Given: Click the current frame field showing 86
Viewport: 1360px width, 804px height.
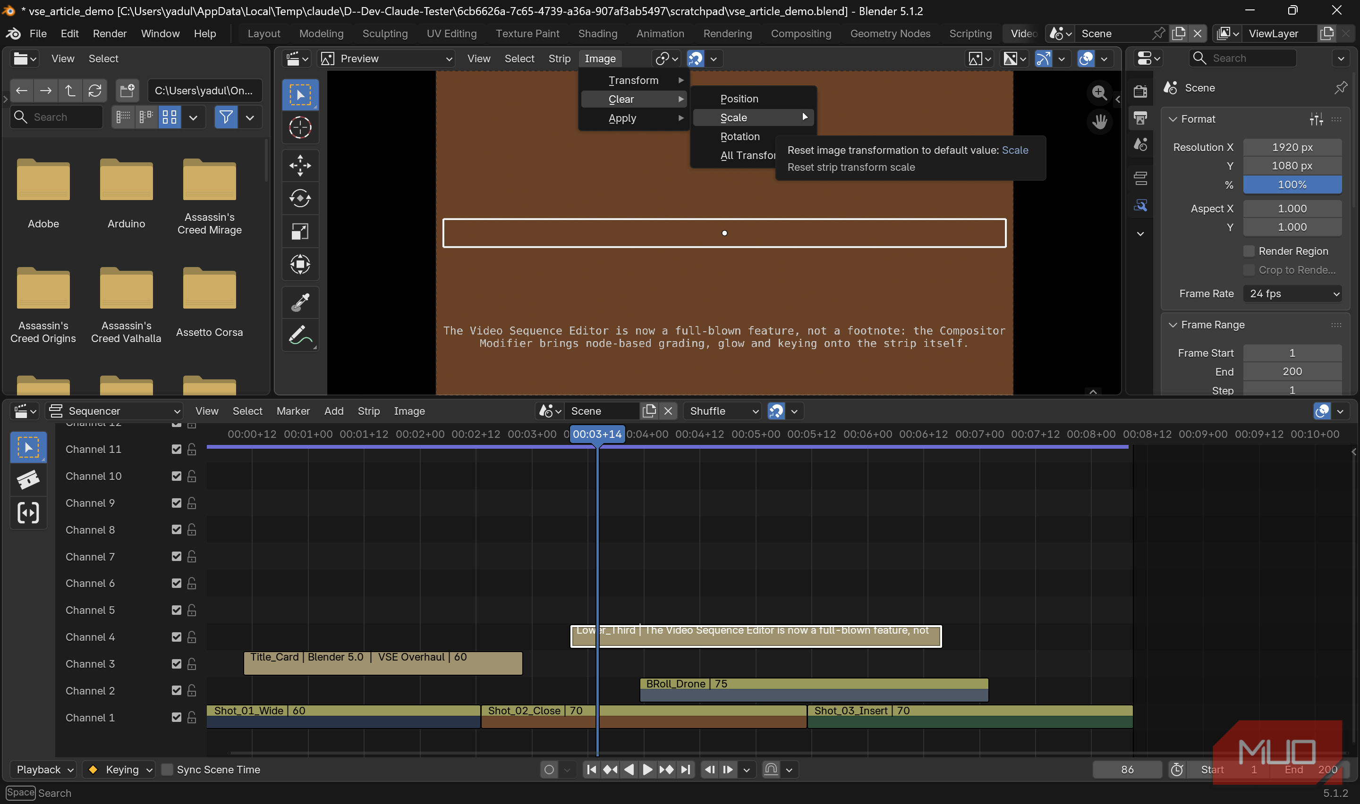Looking at the screenshot, I should pyautogui.click(x=1127, y=770).
